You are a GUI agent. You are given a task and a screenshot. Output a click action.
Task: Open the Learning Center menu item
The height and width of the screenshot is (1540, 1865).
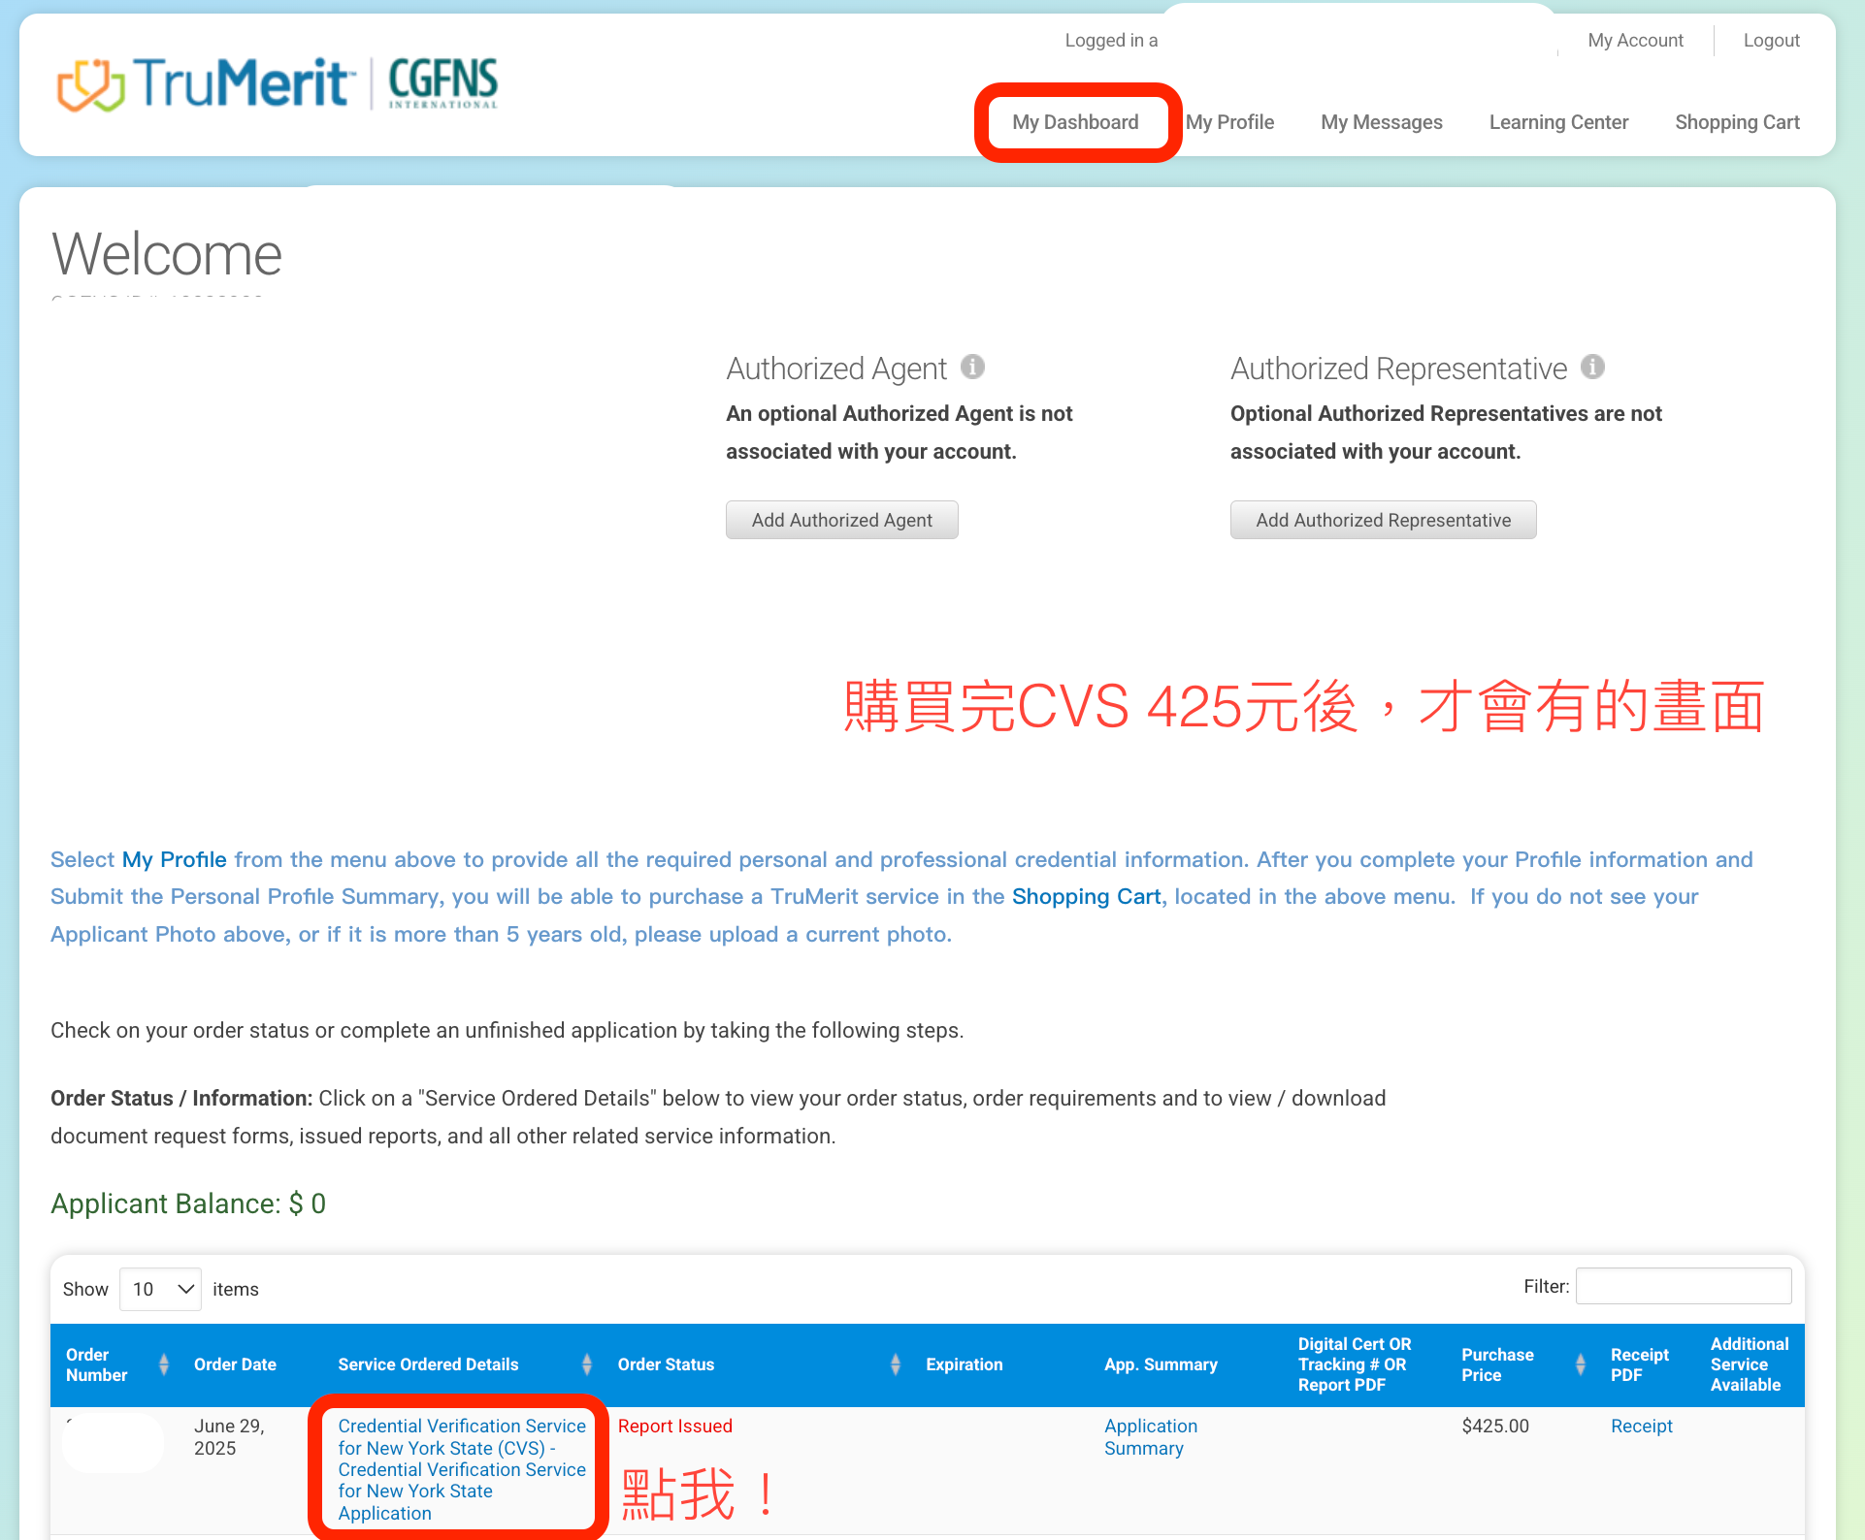pos(1558,122)
